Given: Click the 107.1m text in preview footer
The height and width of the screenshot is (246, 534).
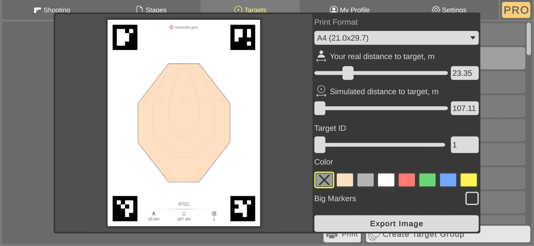Looking at the screenshot, I should pyautogui.click(x=184, y=219).
